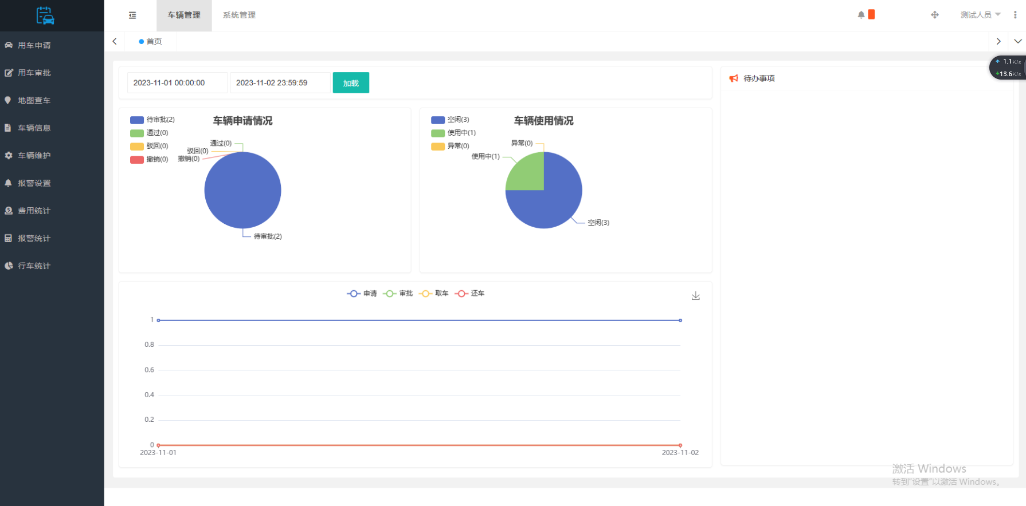
Task: Click the green 使用中 pie slice
Action: click(528, 175)
